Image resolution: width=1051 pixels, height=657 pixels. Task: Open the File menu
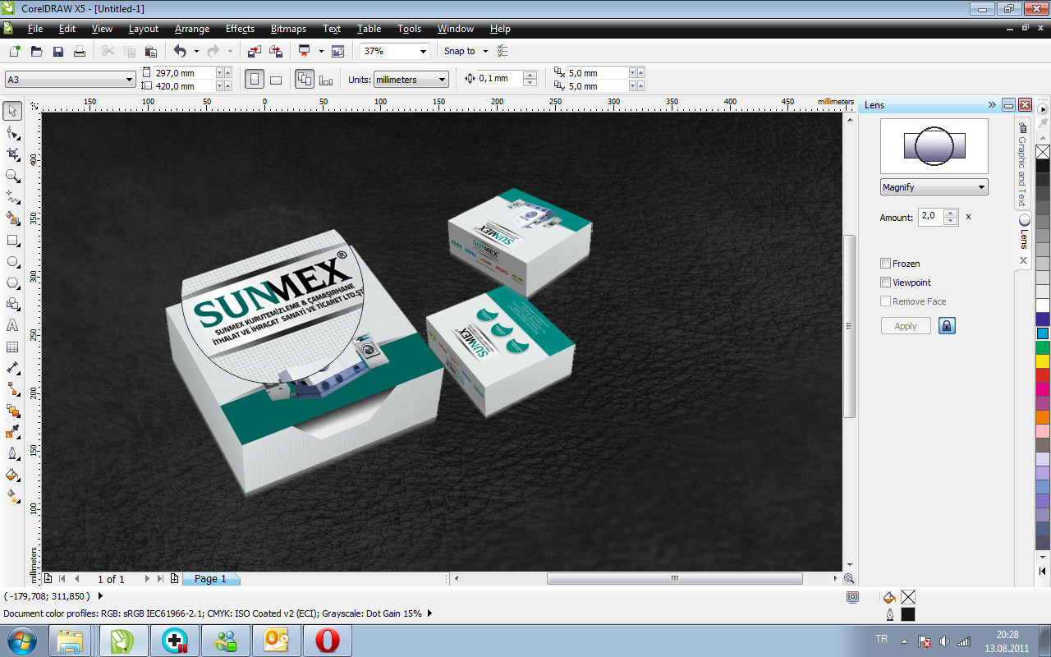pyautogui.click(x=35, y=29)
